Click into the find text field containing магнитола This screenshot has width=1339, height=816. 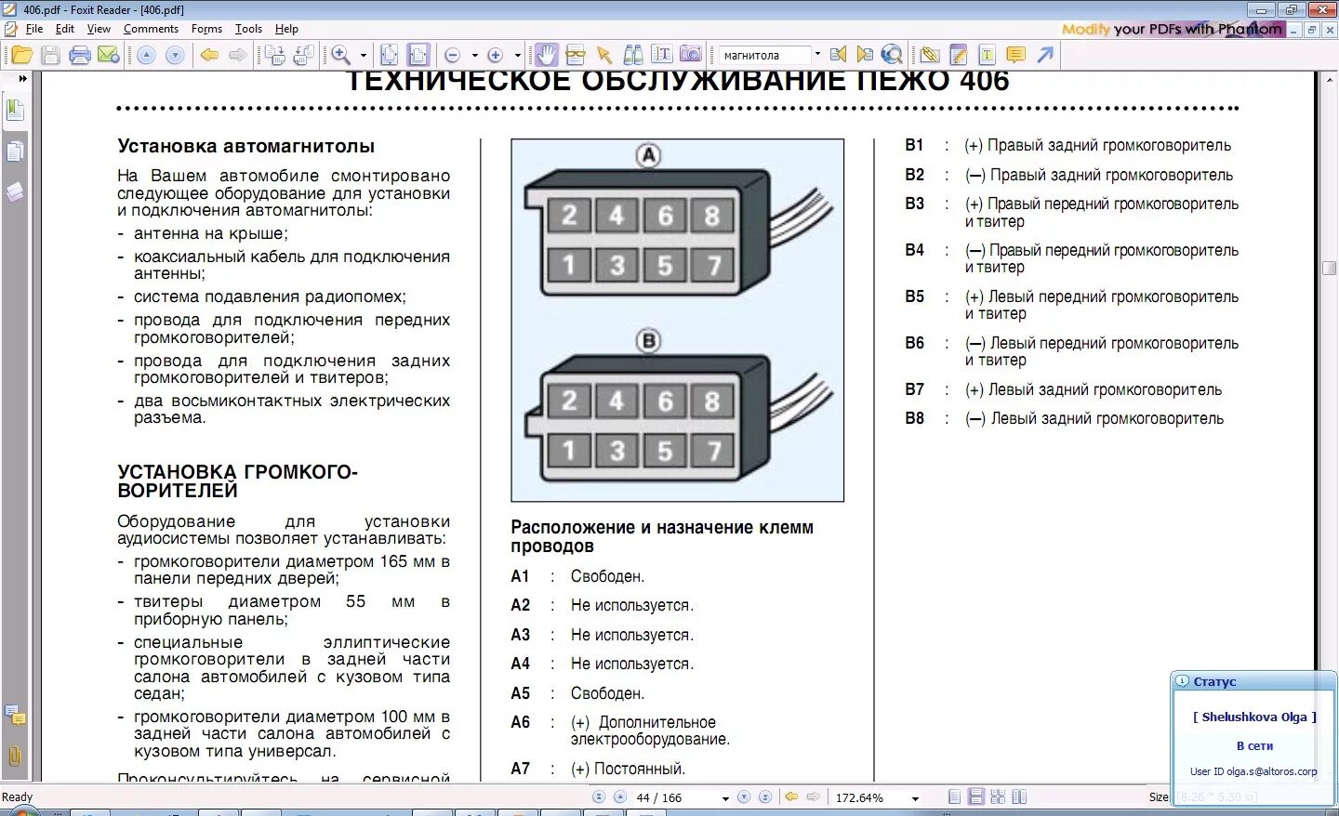coord(764,55)
